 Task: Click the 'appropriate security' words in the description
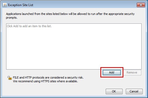tap(122, 14)
